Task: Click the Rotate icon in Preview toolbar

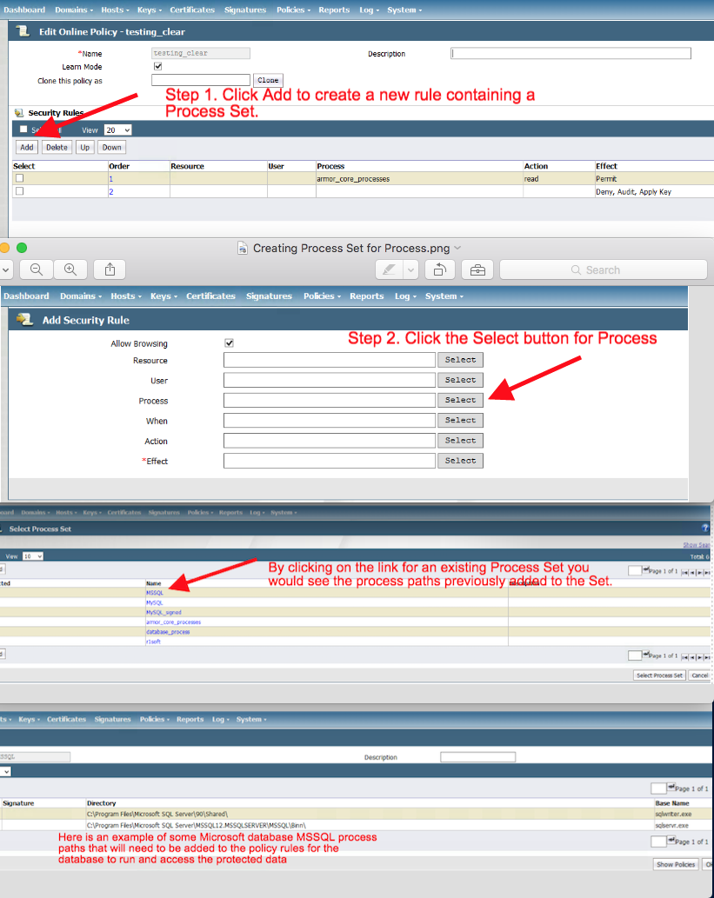Action: [x=440, y=269]
